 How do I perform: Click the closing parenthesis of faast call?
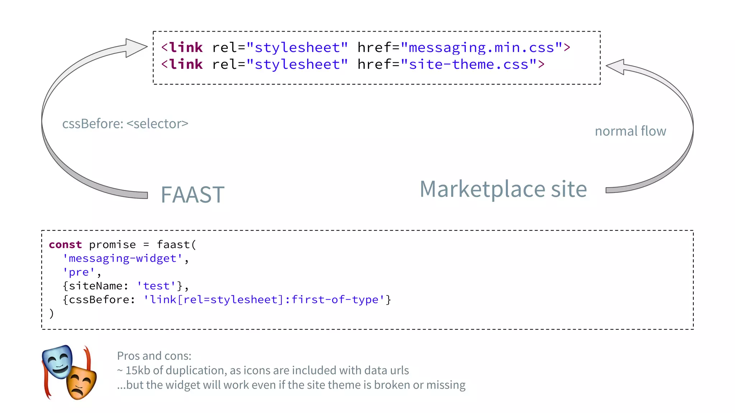(x=52, y=313)
